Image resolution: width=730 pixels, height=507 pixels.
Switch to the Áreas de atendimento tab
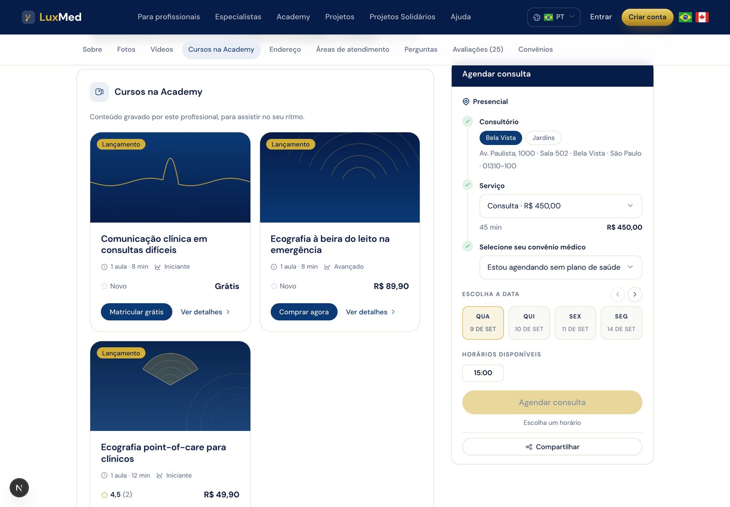click(x=353, y=50)
